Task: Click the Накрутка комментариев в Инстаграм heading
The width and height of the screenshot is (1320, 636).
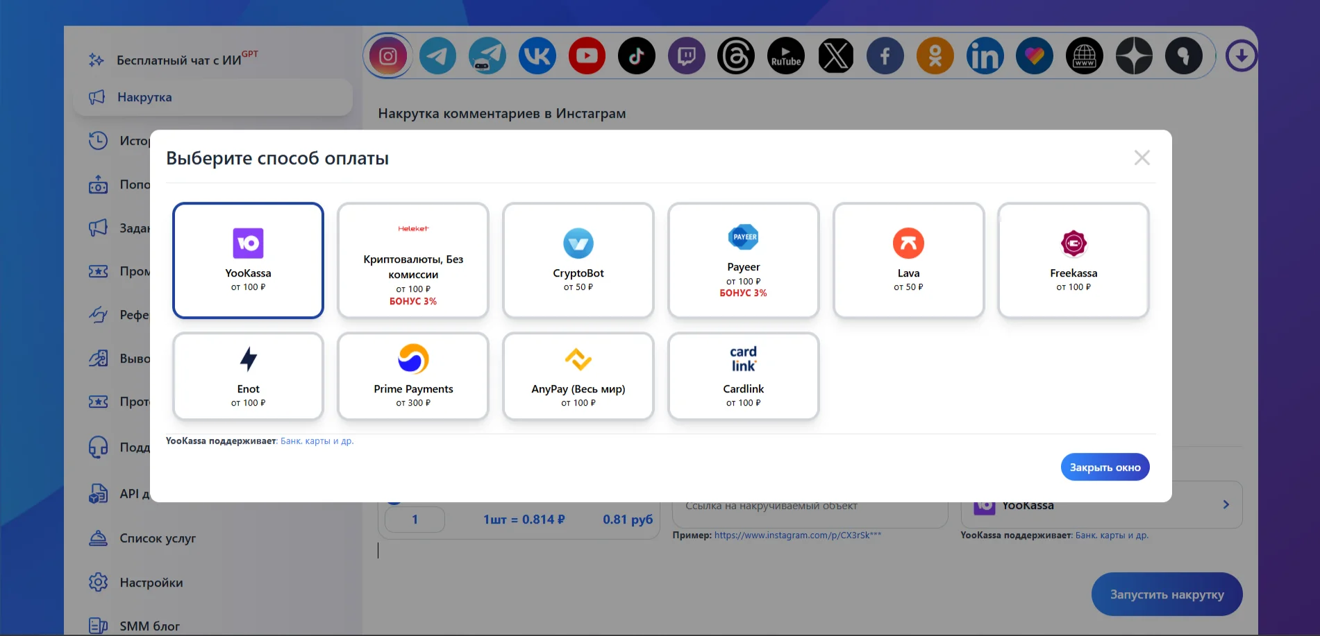Action: [502, 114]
